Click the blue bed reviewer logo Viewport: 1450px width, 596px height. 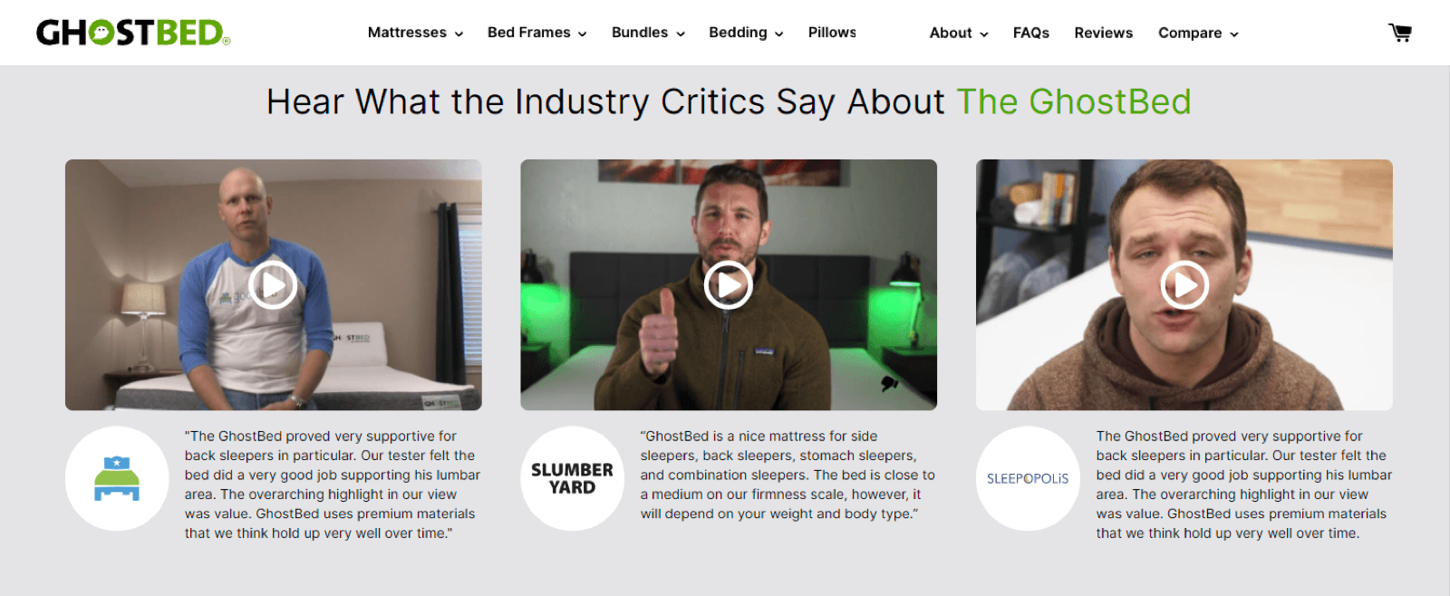(x=117, y=478)
